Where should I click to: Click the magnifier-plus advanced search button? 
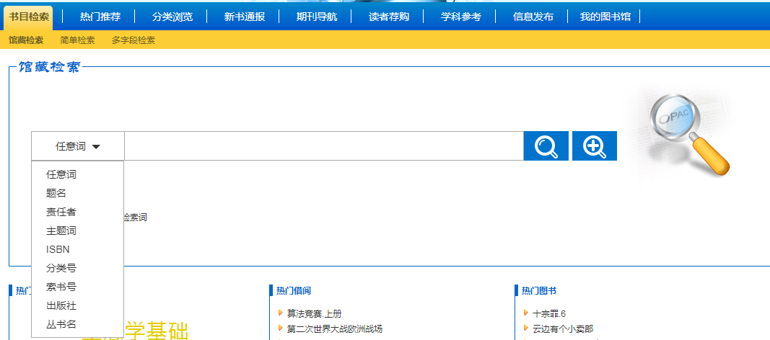[594, 146]
